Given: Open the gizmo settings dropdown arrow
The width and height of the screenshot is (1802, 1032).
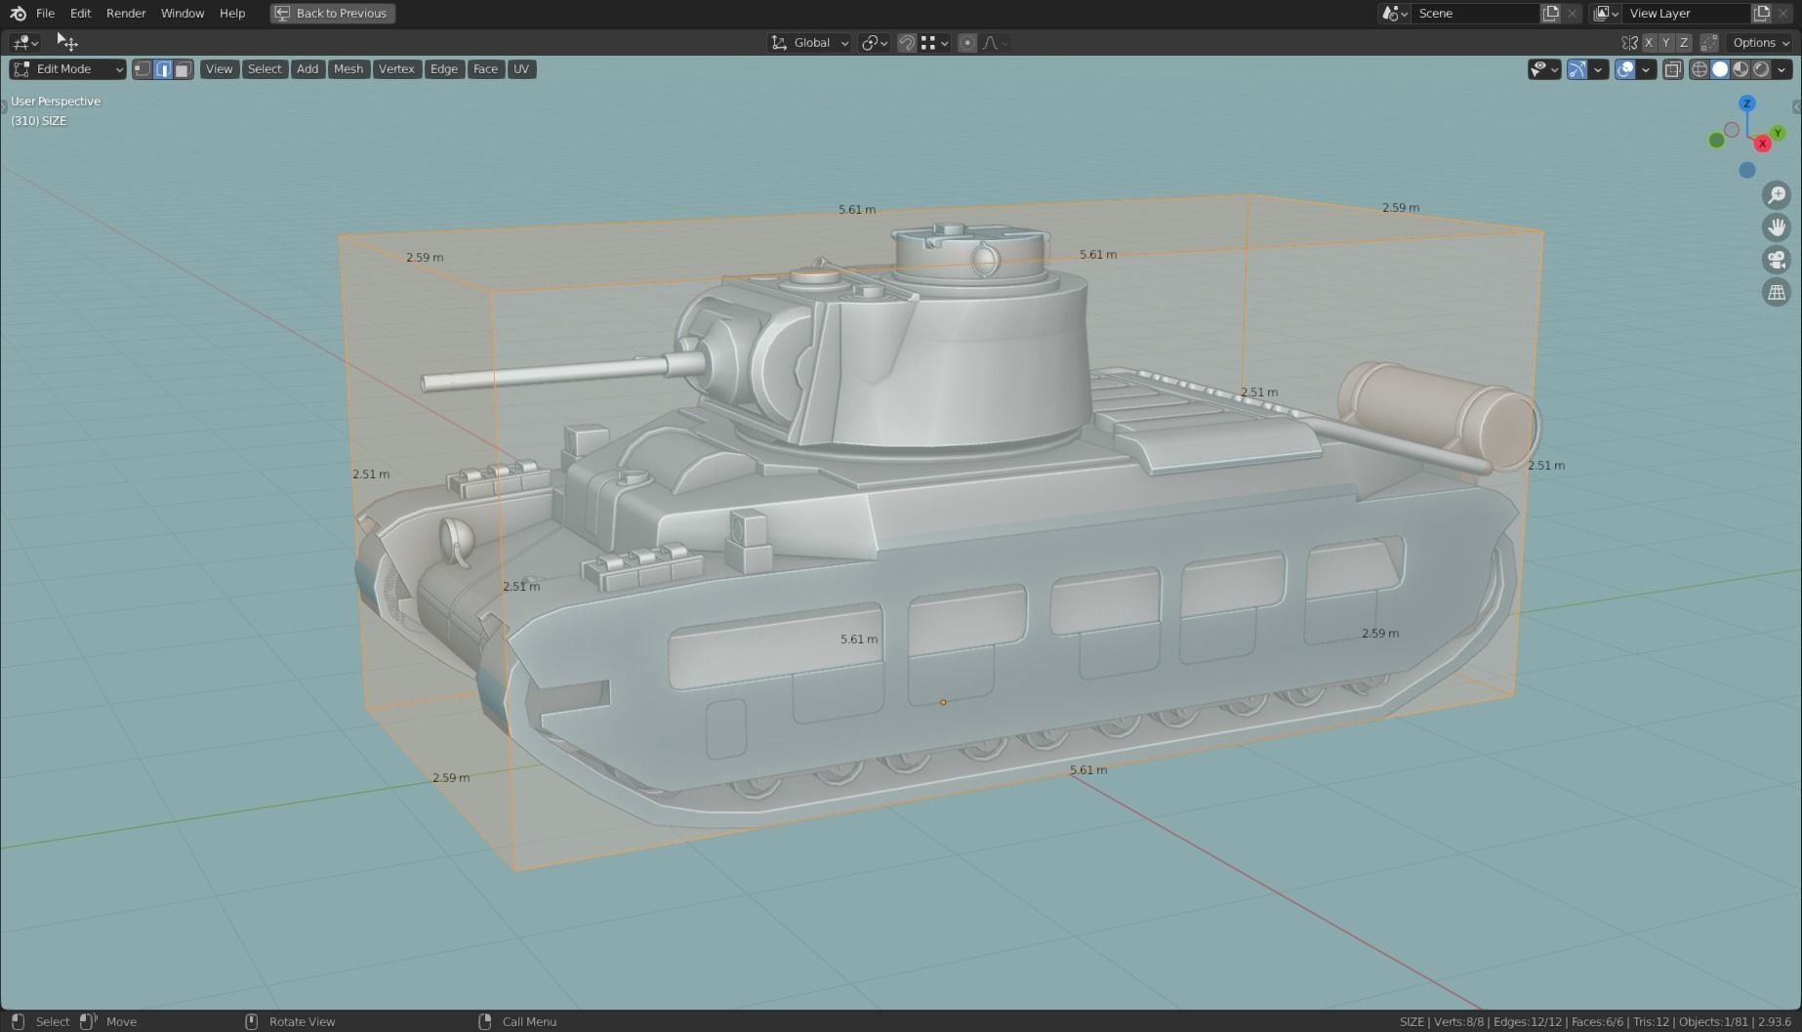Looking at the screenshot, I should coord(1598,69).
